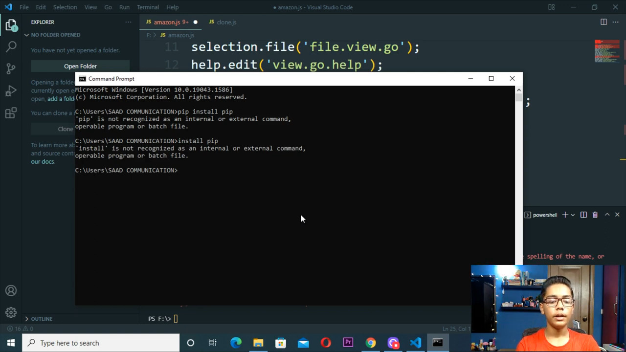The width and height of the screenshot is (626, 352).
Task: Open the Help menu
Action: pyautogui.click(x=172, y=7)
